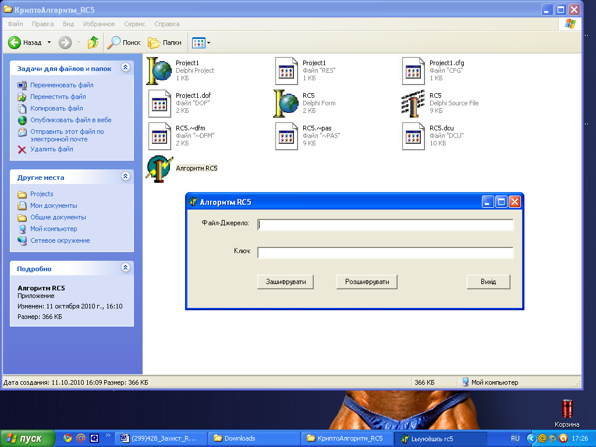596x447 pixels.
Task: Select the RC5 Delphi Form file icon
Action: [x=286, y=104]
